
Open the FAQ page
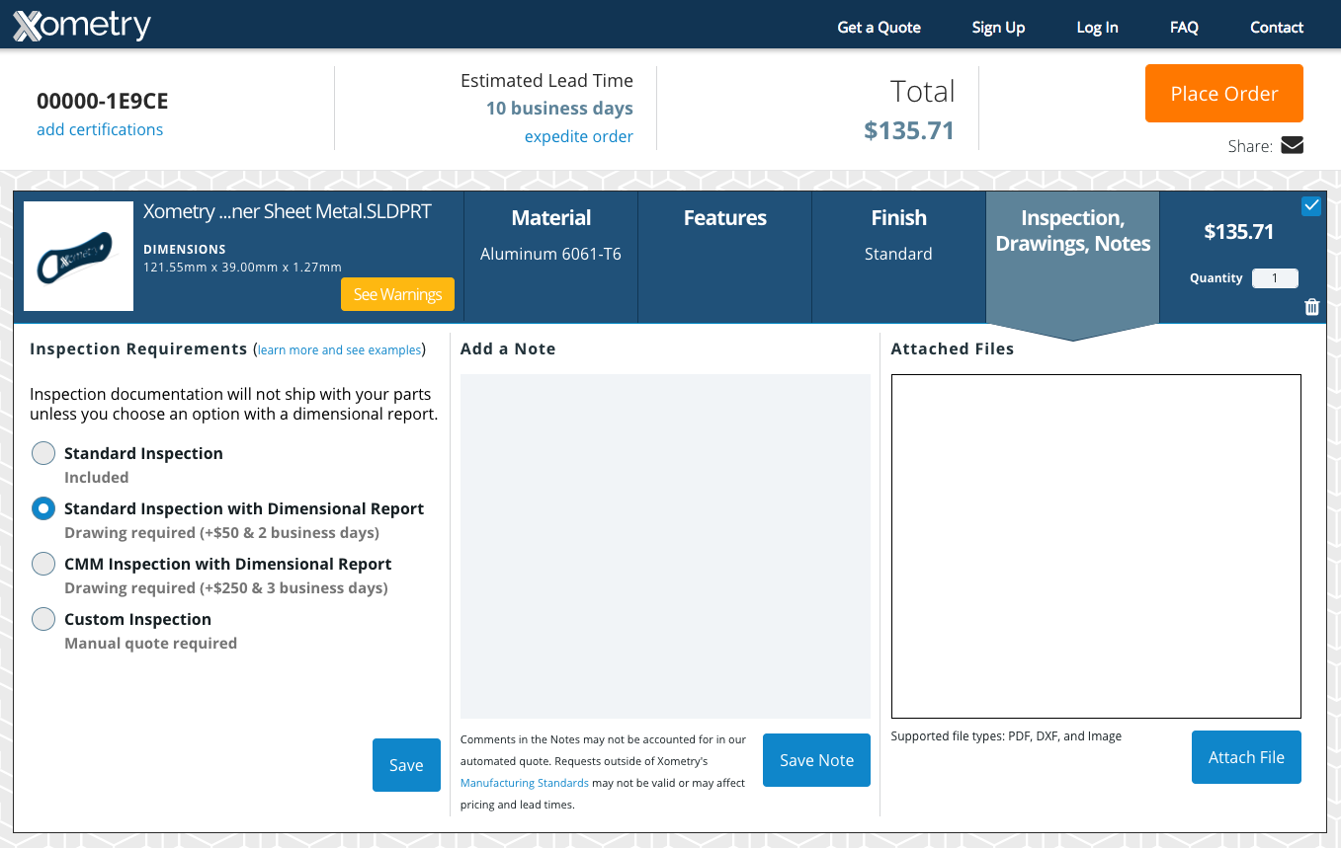click(1184, 27)
